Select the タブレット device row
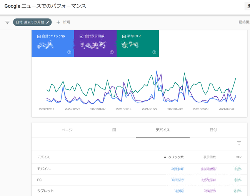This screenshot has width=250, height=196. pyautogui.click(x=139, y=191)
